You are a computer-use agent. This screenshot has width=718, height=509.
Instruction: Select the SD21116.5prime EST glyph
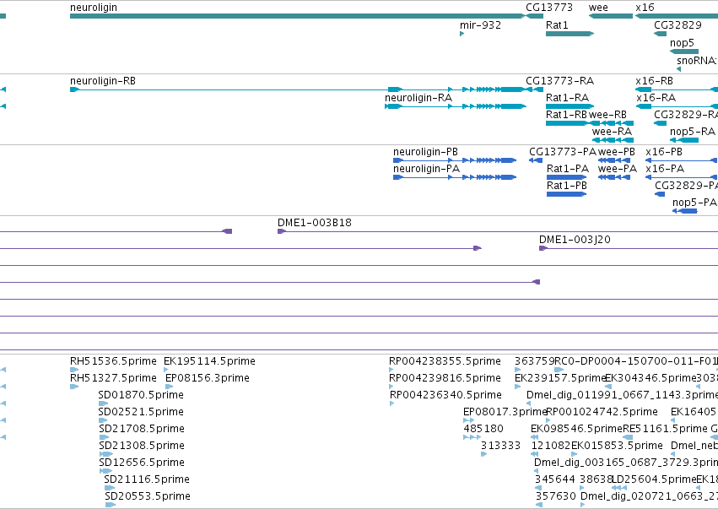(110, 488)
